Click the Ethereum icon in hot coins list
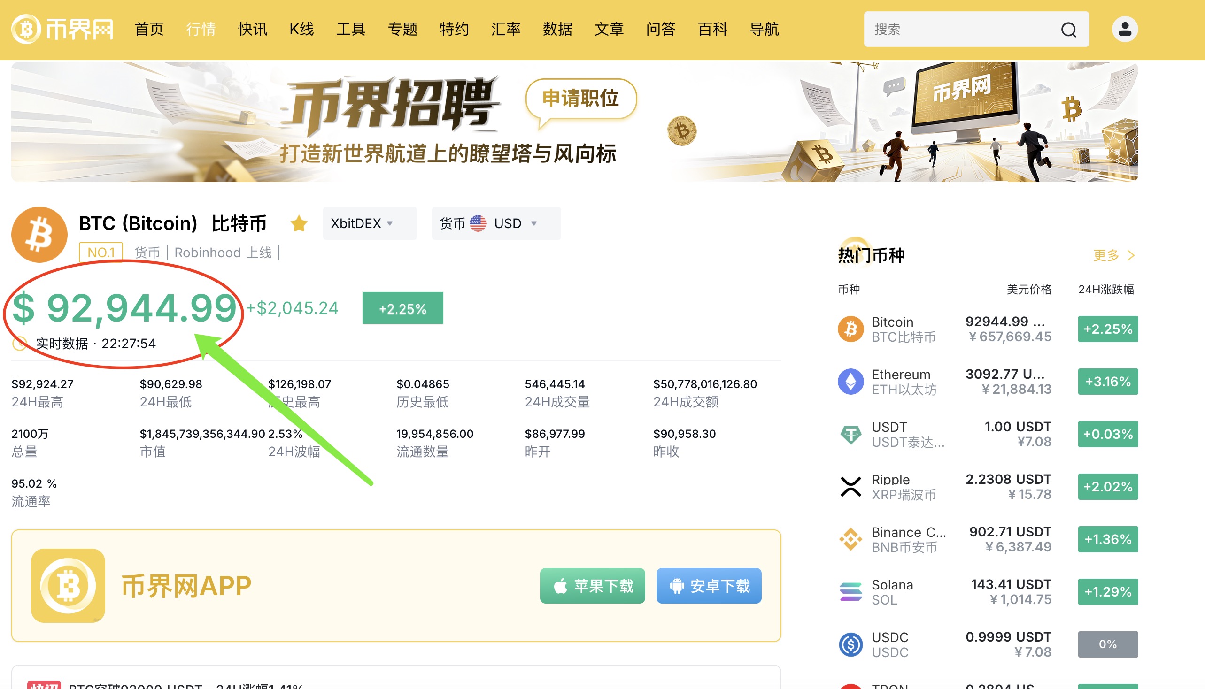Viewport: 1205px width, 689px height. tap(850, 382)
